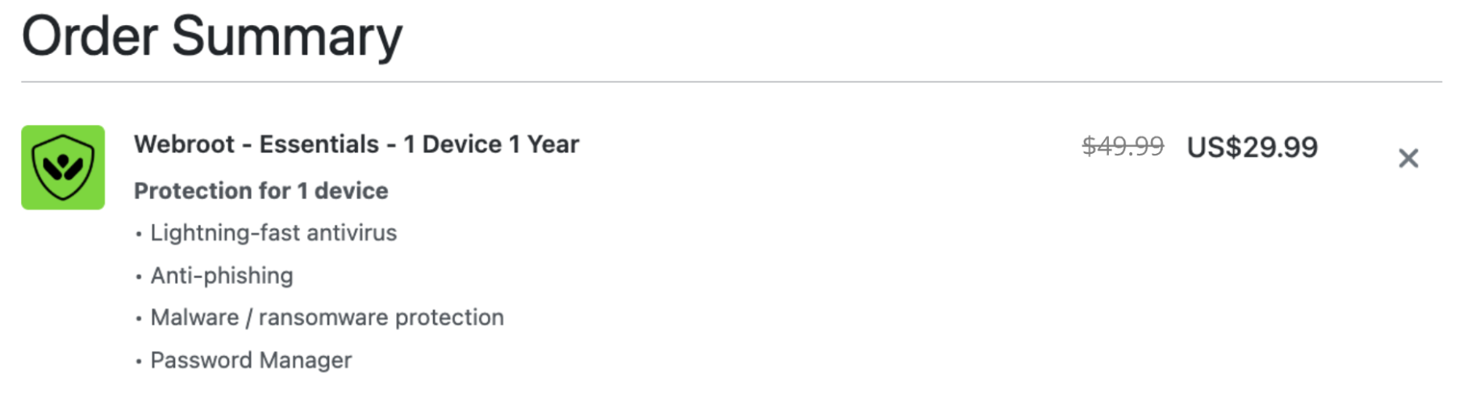Click the crossed-out $49.99 price
This screenshot has width=1459, height=394.
coord(1122,147)
